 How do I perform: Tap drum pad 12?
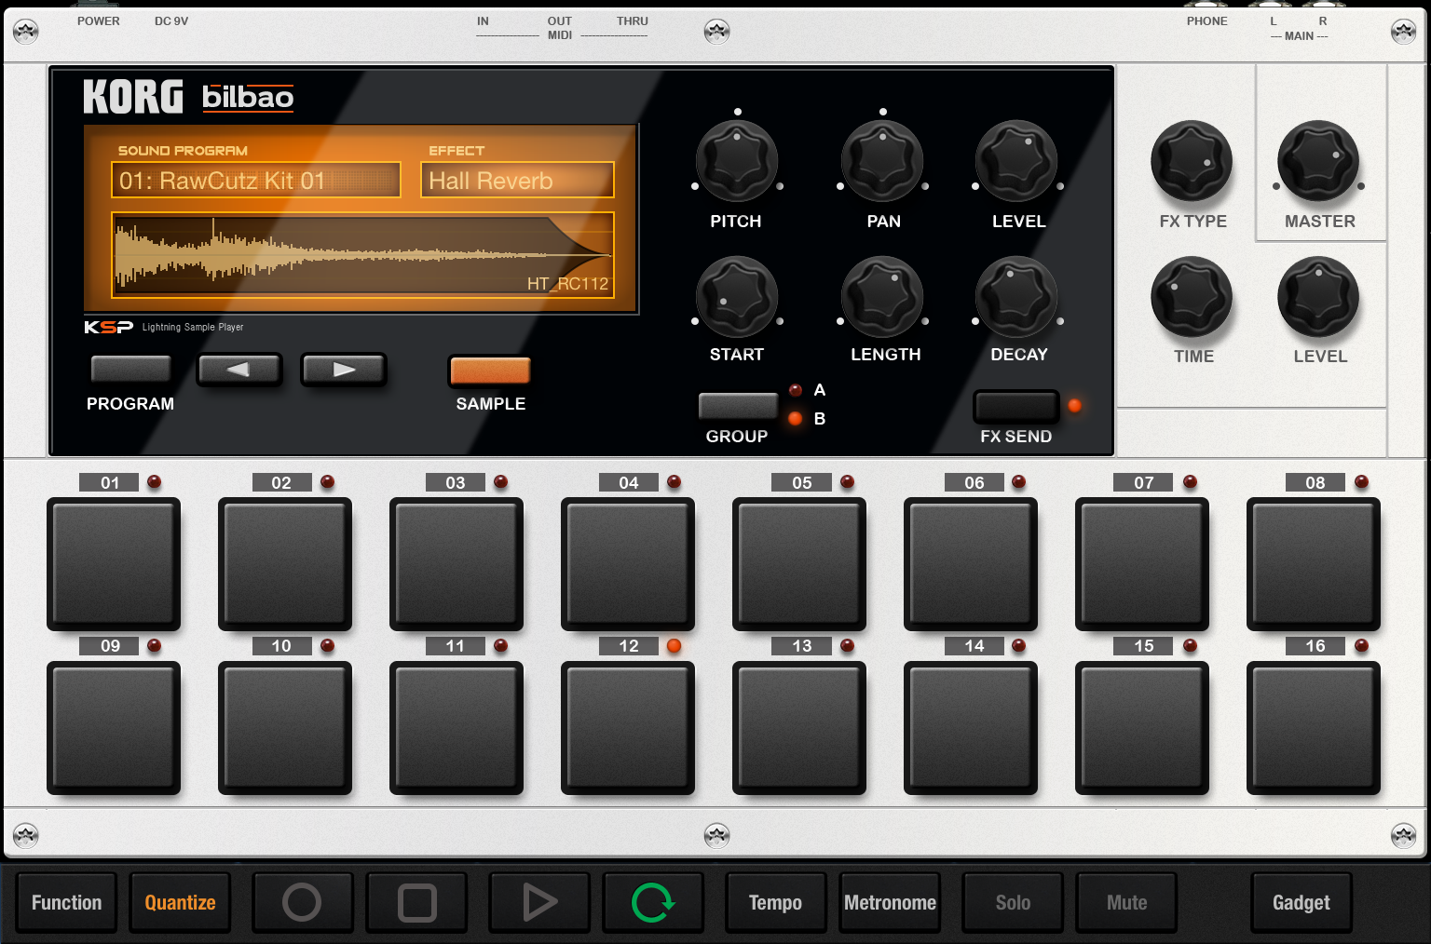(628, 727)
